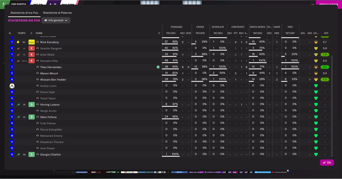Click the 8.1 rating badge for Theo Hernández
This screenshot has width=342, height=179.
coord(325,67)
